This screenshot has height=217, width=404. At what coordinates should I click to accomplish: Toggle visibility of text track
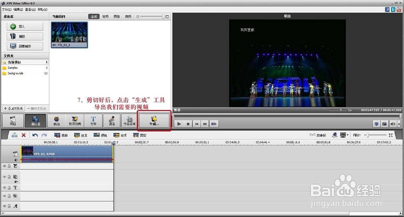point(4,188)
